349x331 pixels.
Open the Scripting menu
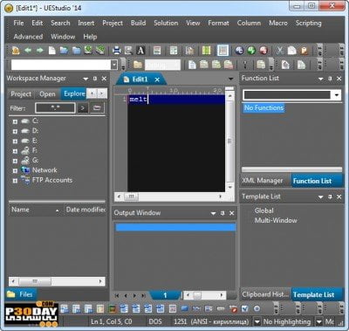pyautogui.click(x=308, y=23)
